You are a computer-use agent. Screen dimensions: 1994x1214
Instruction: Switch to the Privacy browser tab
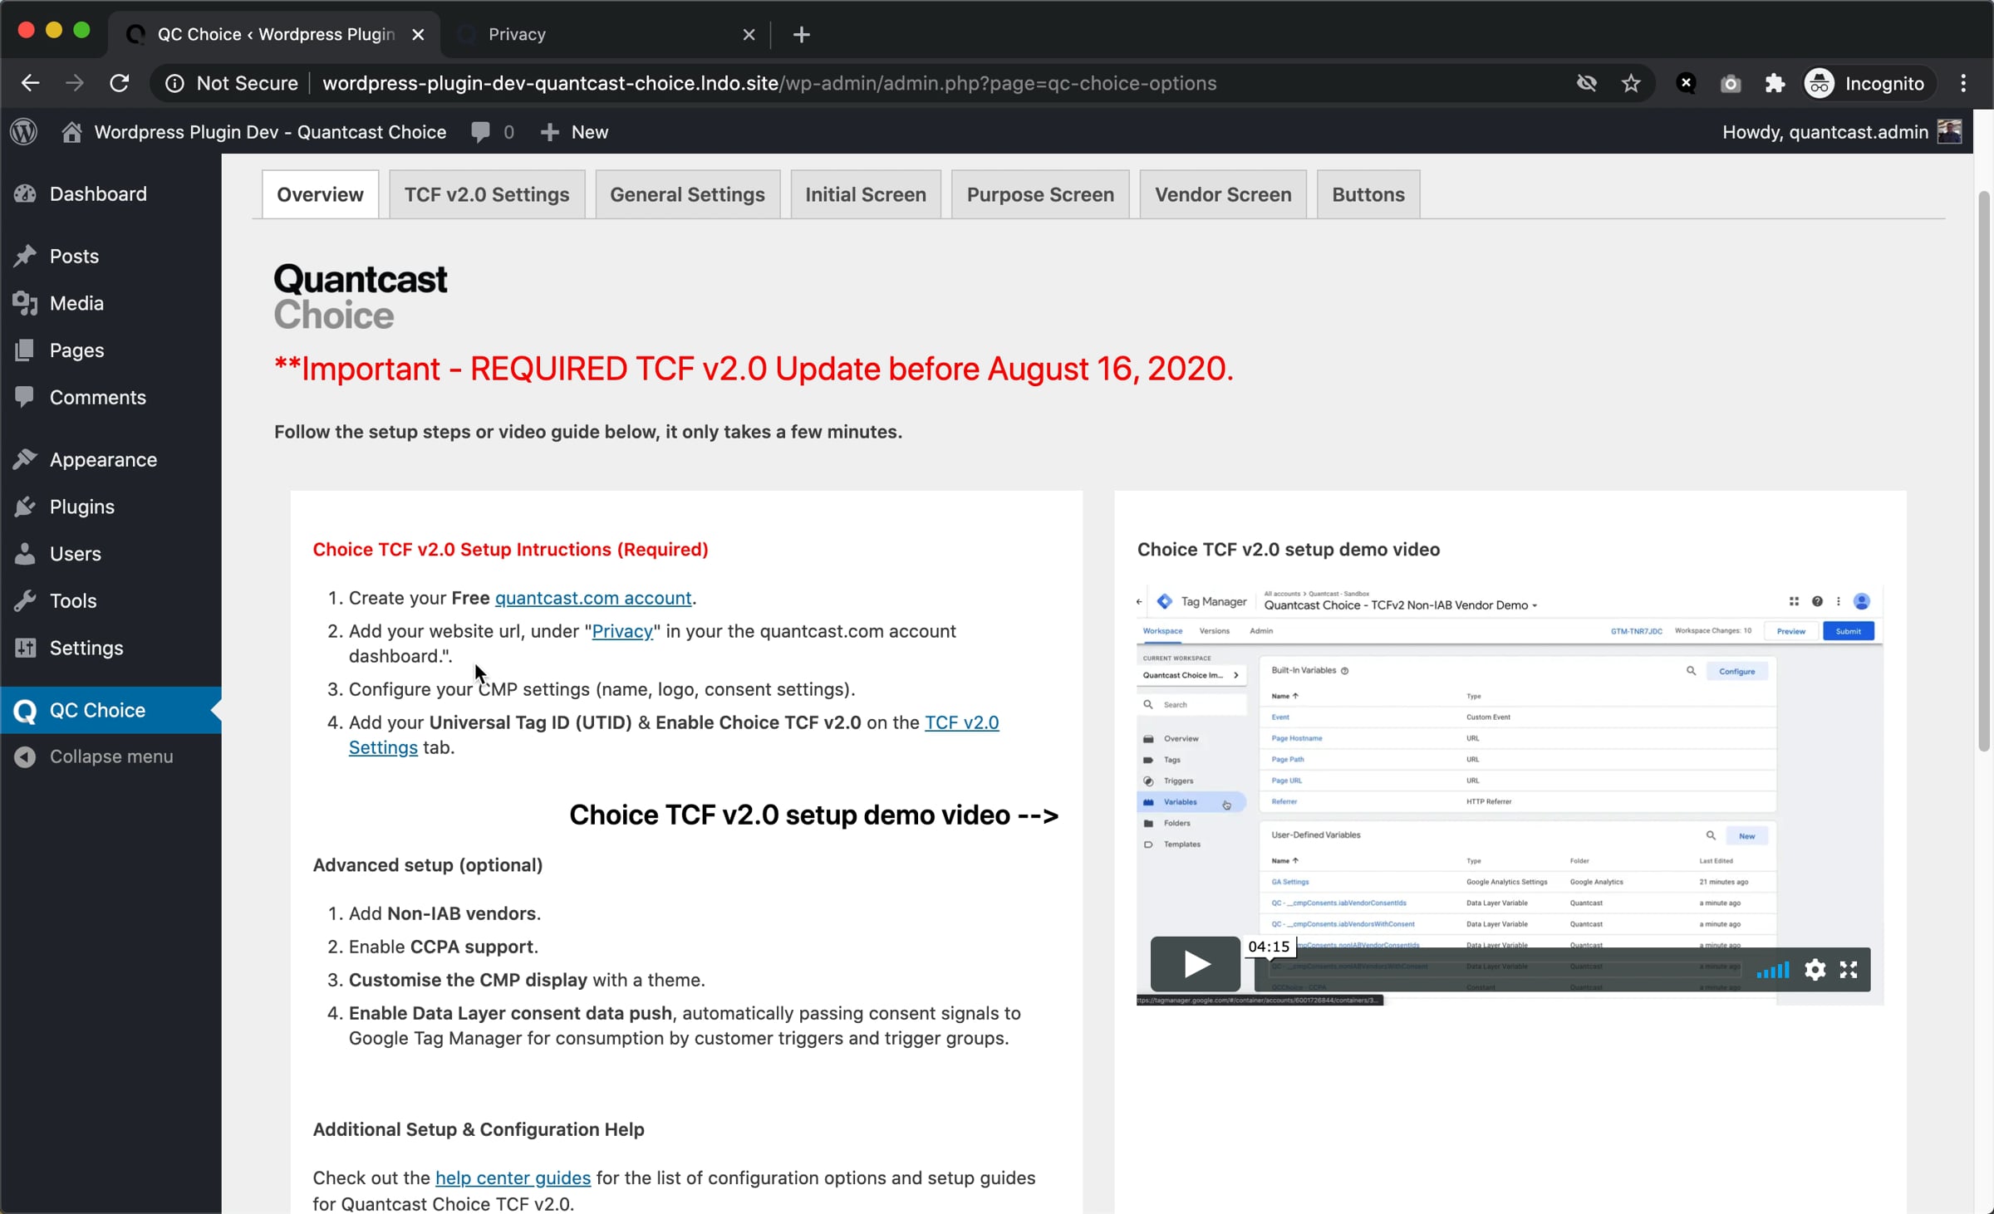(607, 34)
